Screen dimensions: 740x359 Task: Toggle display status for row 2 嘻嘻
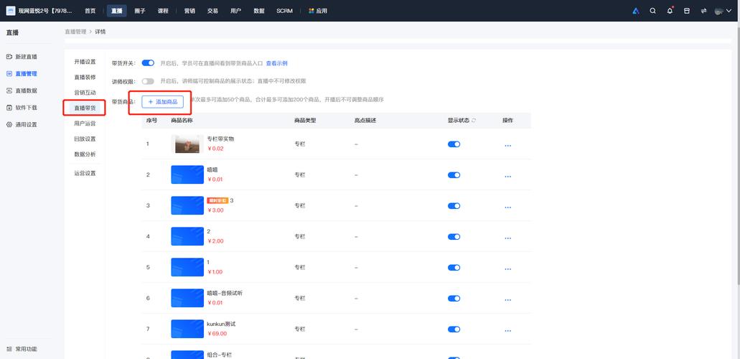(x=454, y=174)
